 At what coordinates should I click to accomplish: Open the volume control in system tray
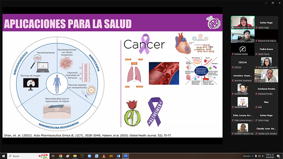[263, 156]
